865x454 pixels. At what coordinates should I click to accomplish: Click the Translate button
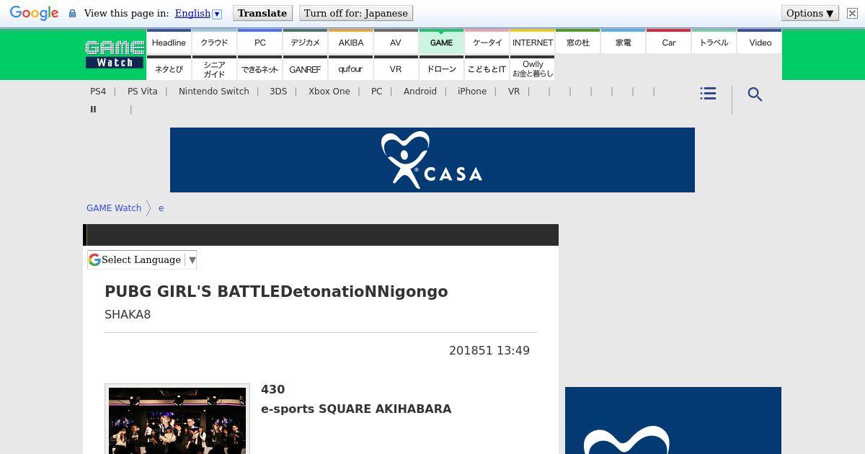coord(262,13)
